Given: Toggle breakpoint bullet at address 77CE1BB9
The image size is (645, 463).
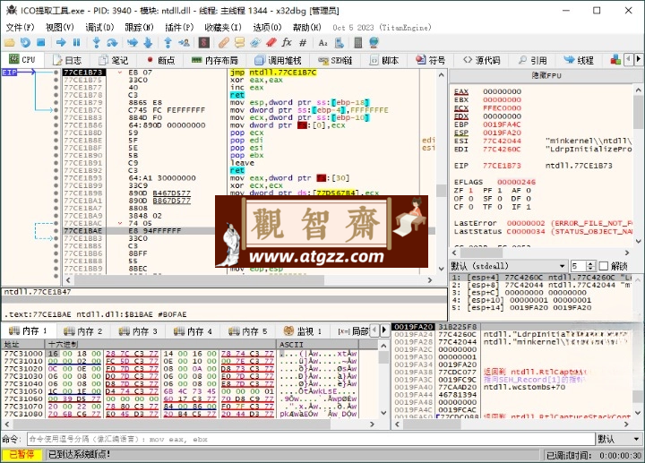Looking at the screenshot, I should pos(56,269).
